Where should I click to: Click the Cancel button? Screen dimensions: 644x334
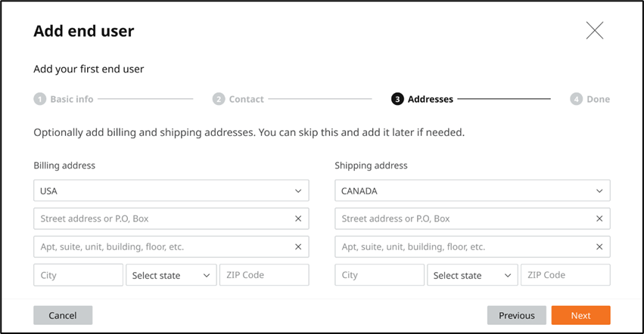(63, 315)
